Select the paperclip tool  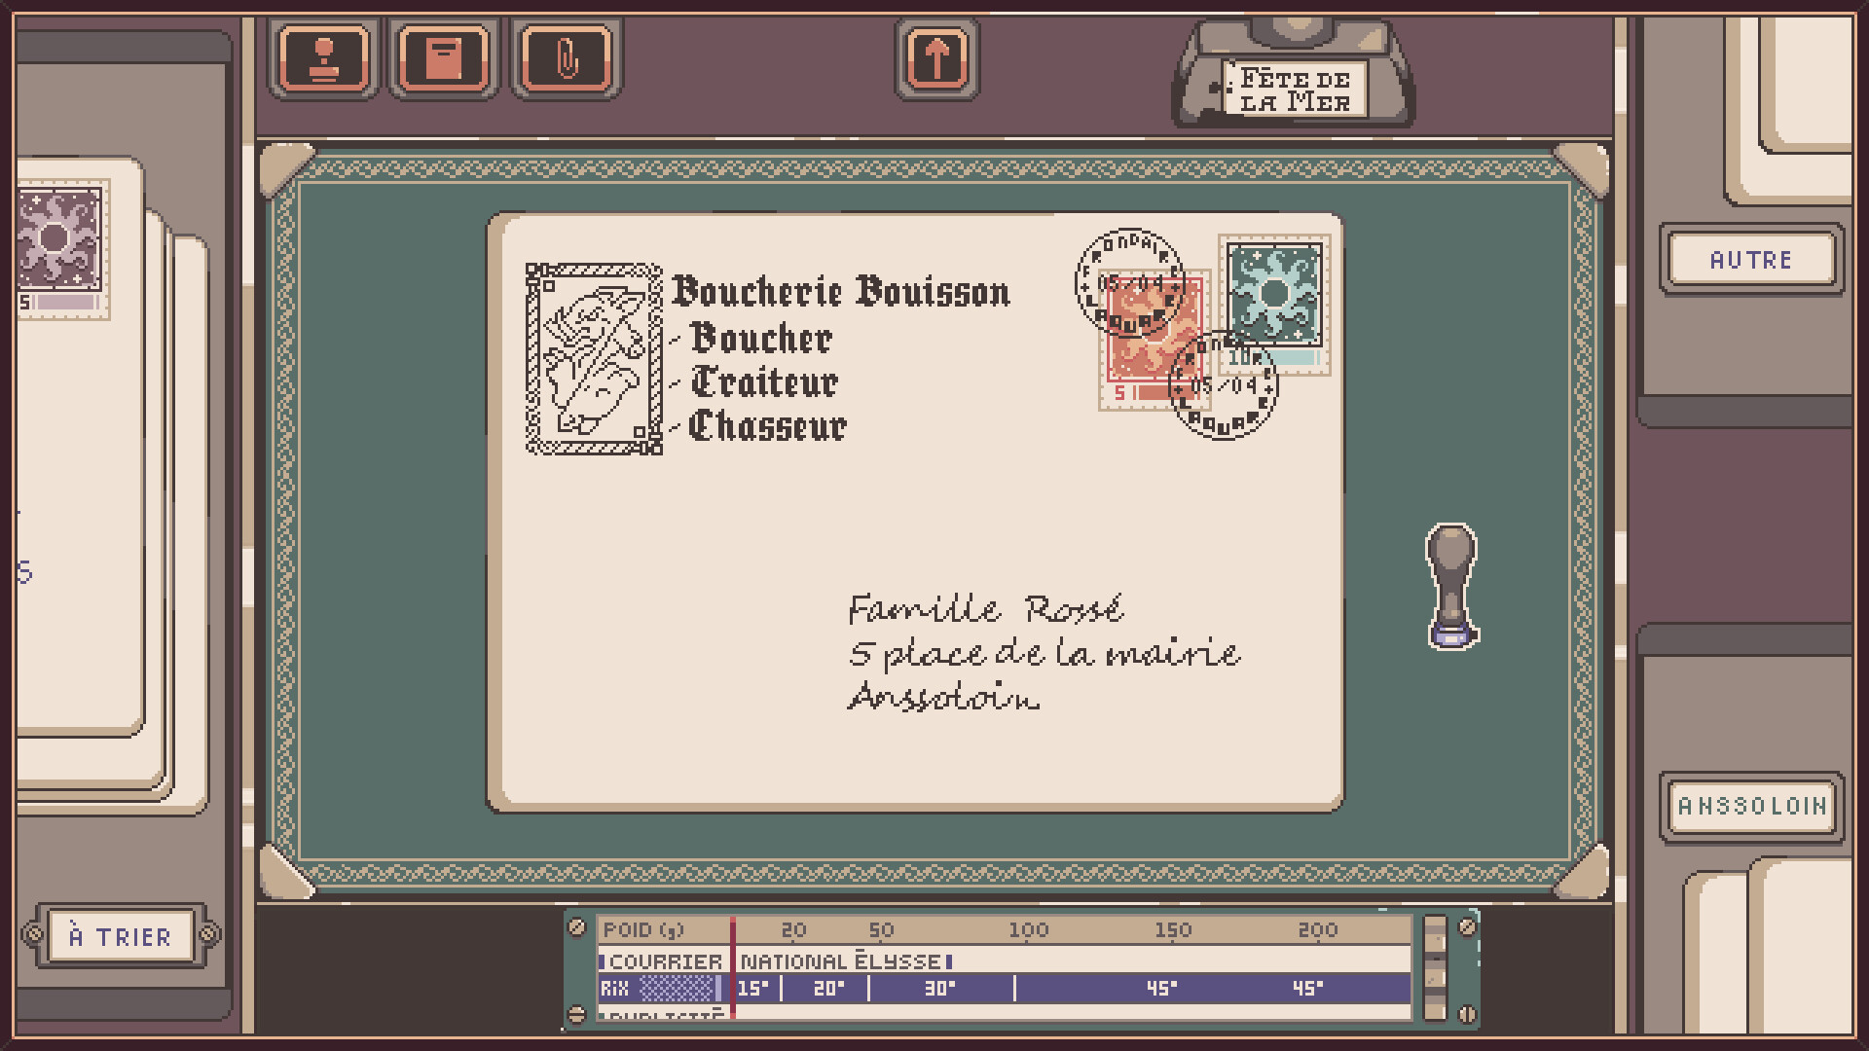pos(565,59)
